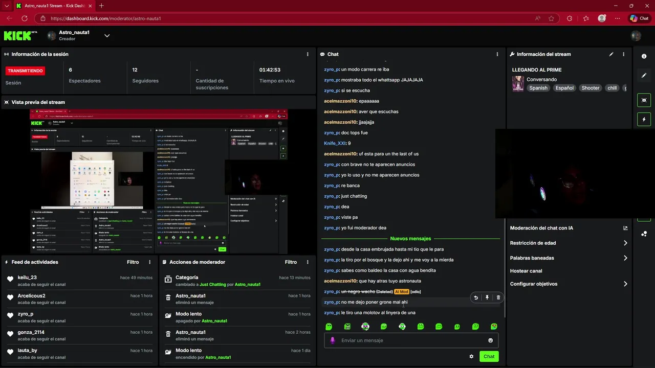Delete the hovered chat message with trash icon
Image resolution: width=655 pixels, height=368 pixels.
coord(498,297)
